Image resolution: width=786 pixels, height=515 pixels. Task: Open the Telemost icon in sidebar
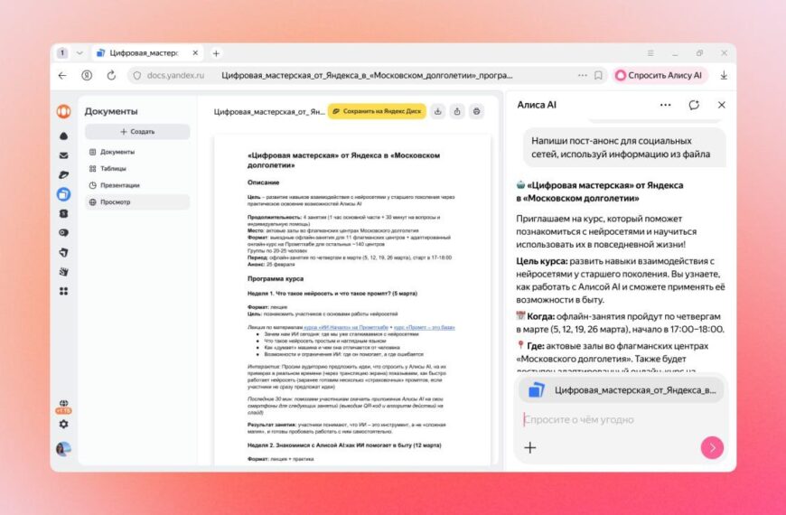pyautogui.click(x=63, y=174)
